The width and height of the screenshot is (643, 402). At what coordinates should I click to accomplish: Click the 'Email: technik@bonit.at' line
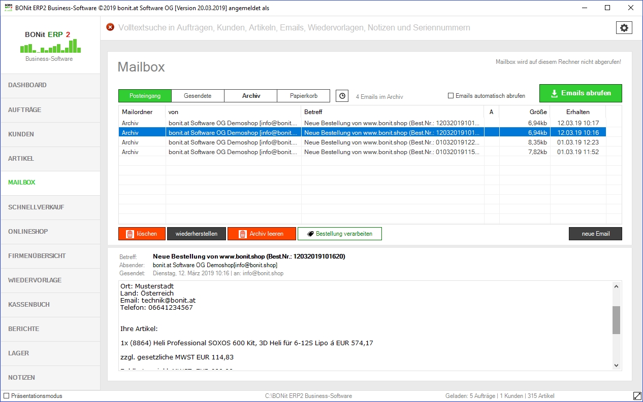click(158, 300)
